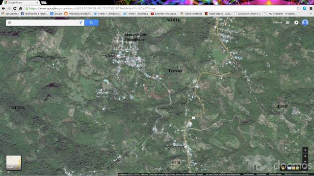The image size is (314, 176).
Task: Click inside the Maps search field
Action: [x=45, y=23]
